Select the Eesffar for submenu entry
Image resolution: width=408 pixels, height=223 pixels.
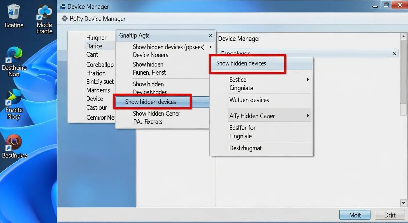(243, 128)
